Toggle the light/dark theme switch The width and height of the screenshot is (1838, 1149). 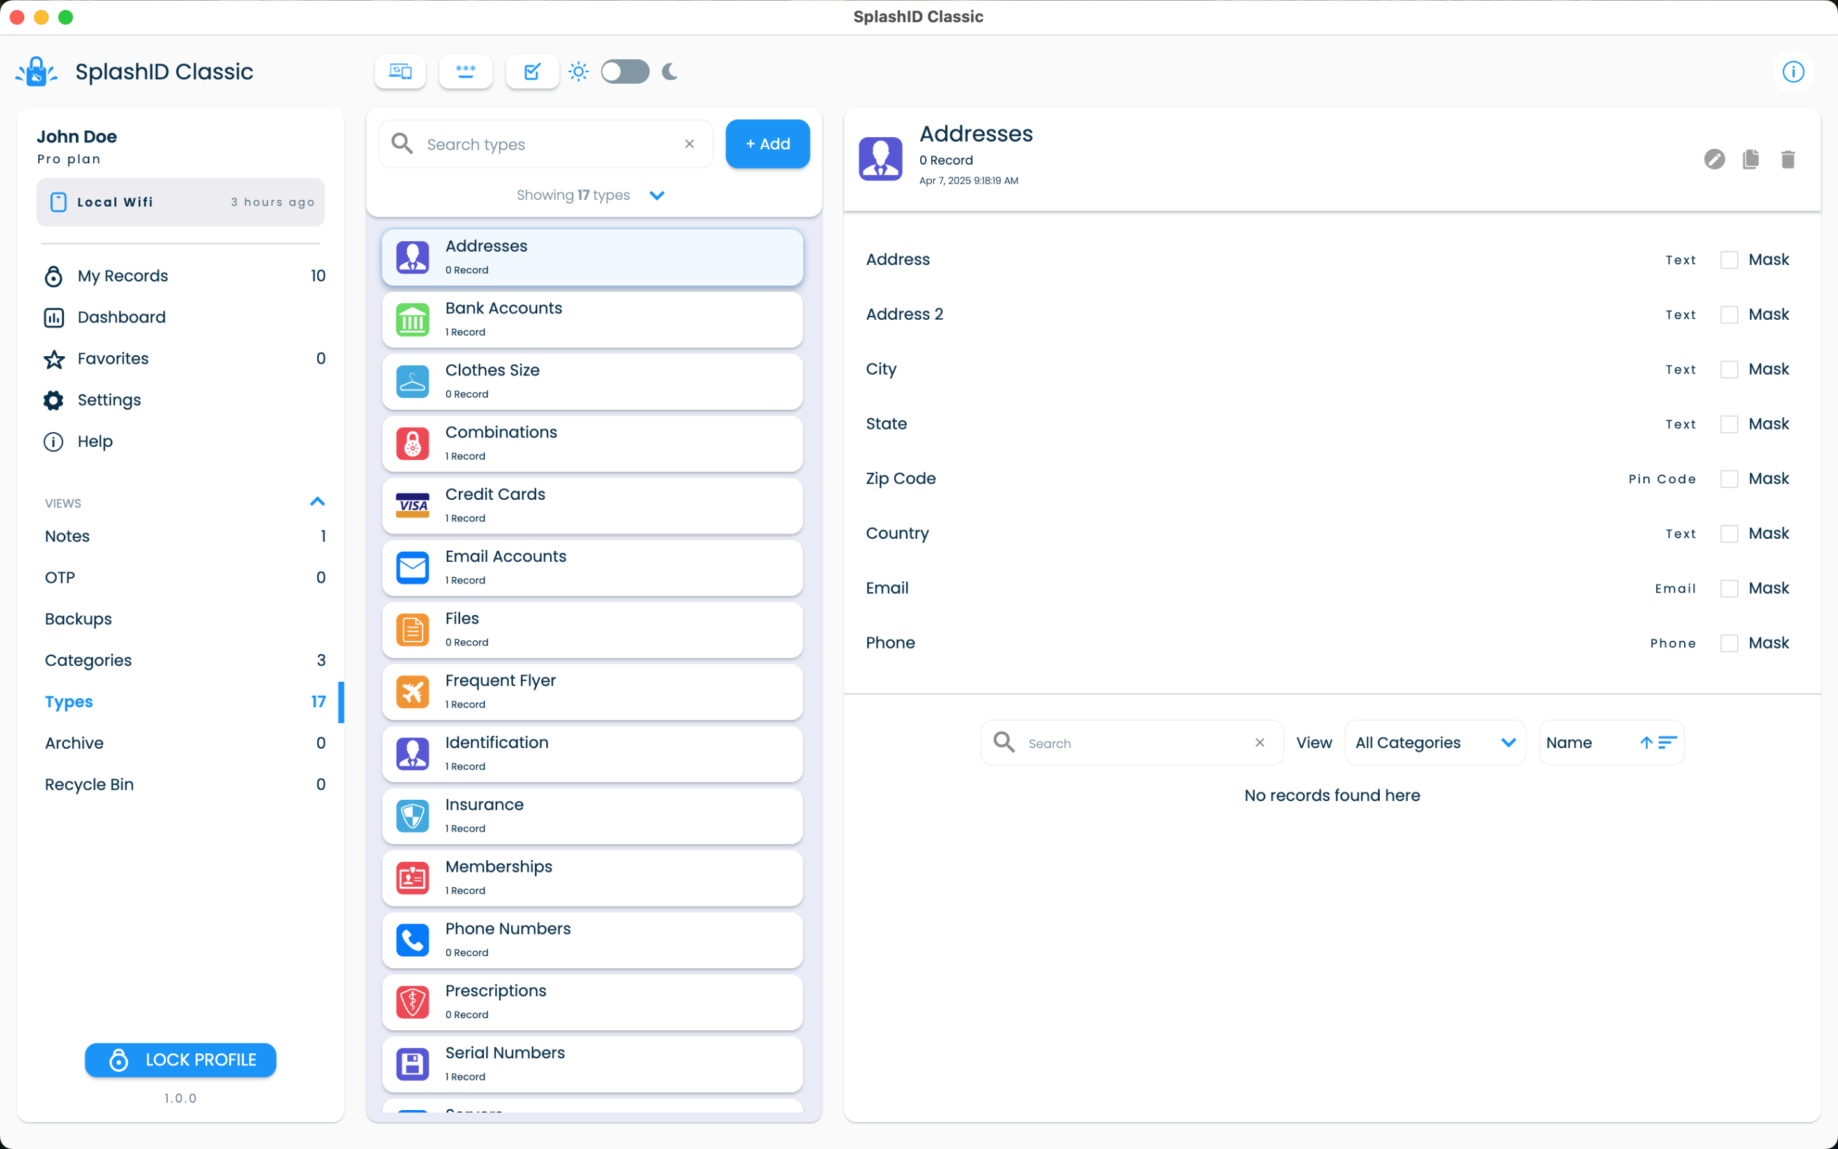pos(624,71)
